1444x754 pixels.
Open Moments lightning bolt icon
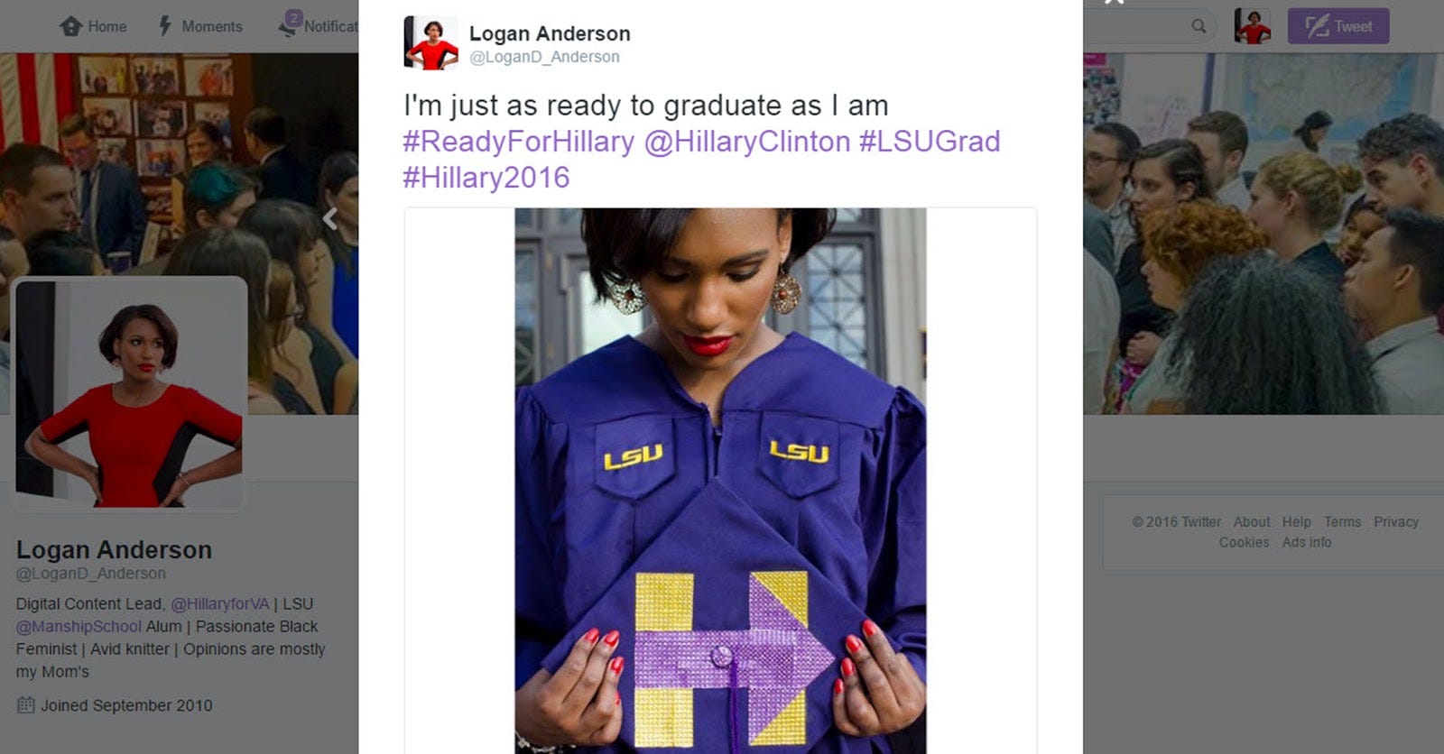(165, 26)
